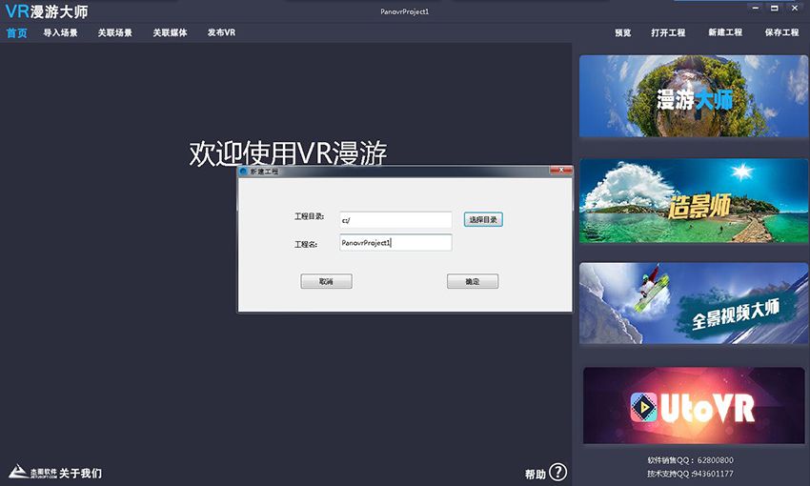Click the company logo beside 关于我们
The height and width of the screenshot is (486, 810).
click(31, 473)
